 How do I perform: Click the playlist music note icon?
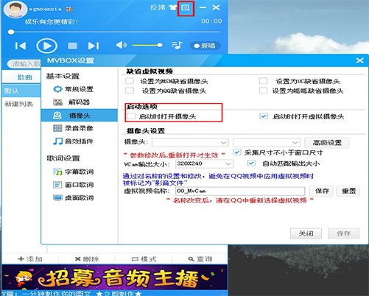178,46
